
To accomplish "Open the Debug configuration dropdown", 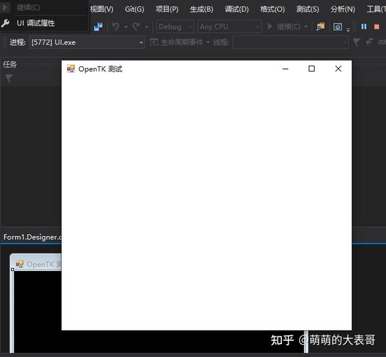I will click(x=175, y=26).
